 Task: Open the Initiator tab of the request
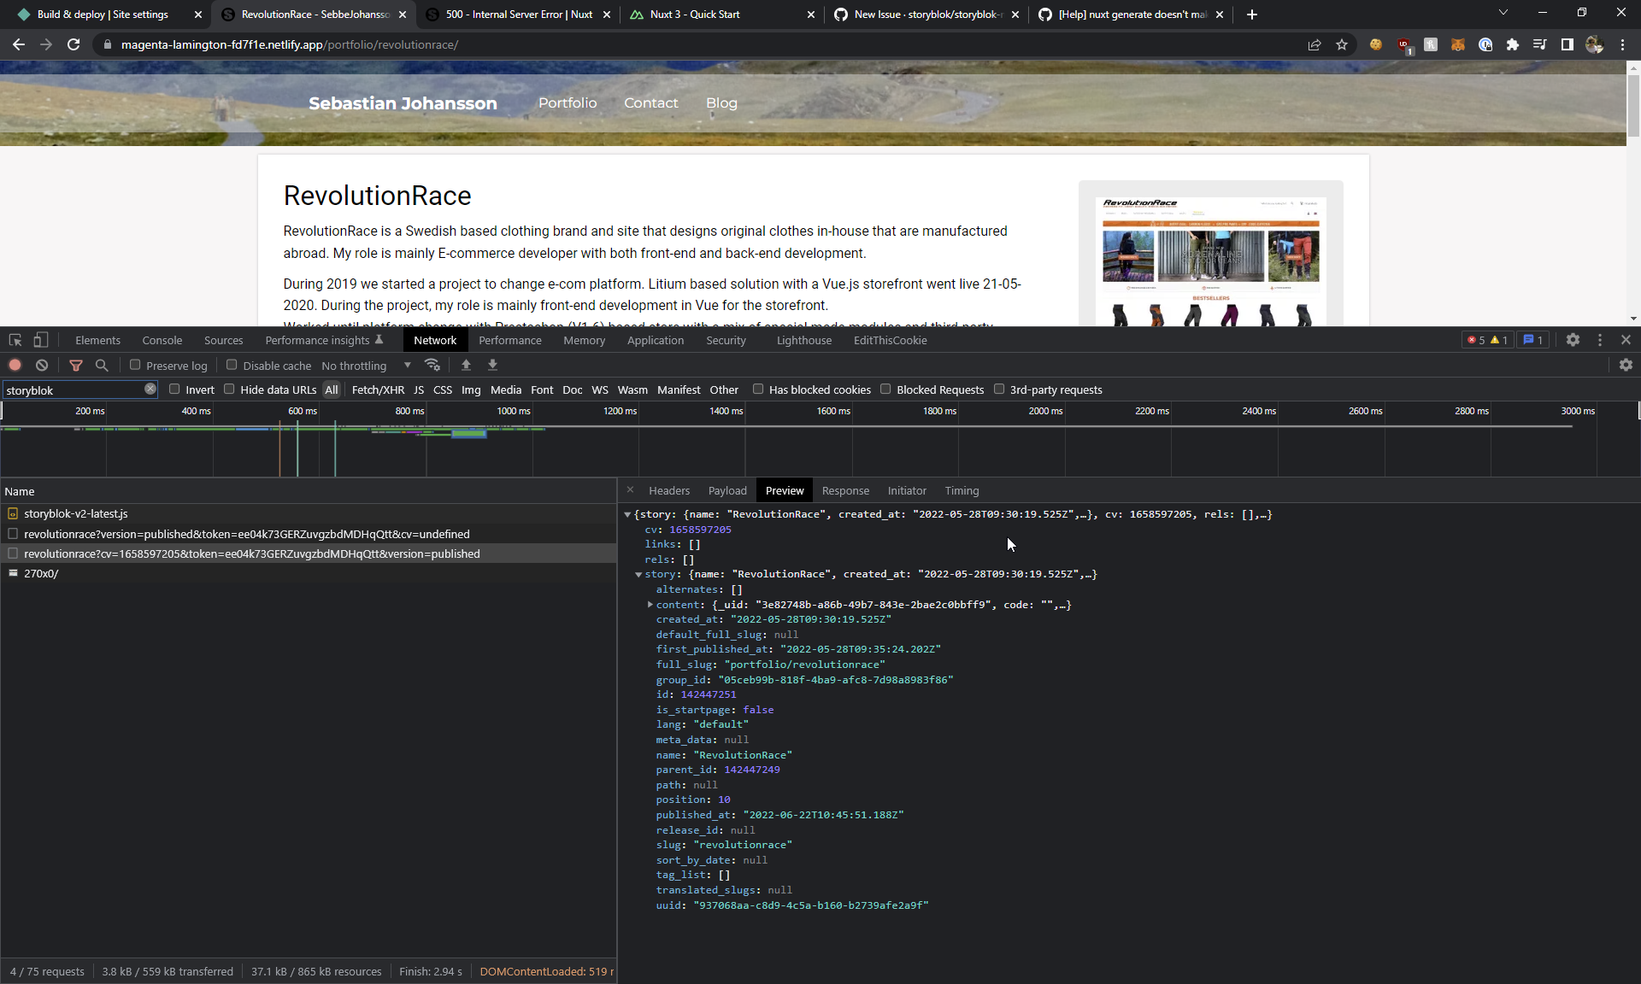tap(907, 490)
